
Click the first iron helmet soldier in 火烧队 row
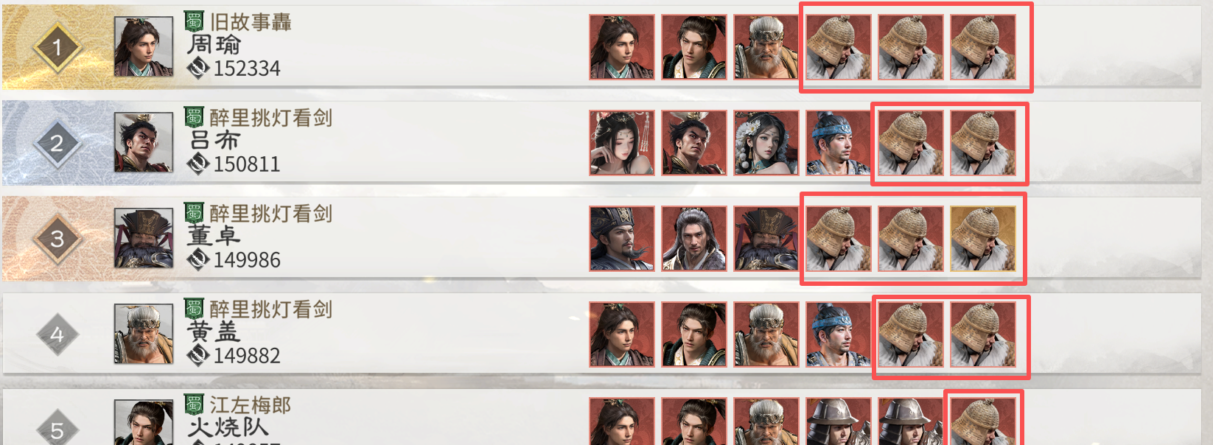click(839, 421)
